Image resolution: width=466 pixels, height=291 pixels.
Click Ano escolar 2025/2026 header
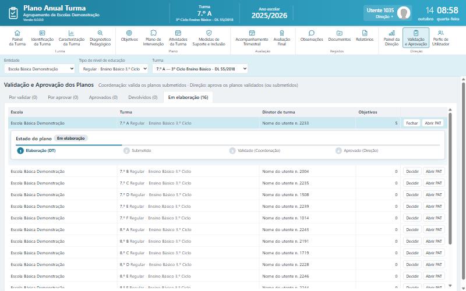tap(269, 13)
